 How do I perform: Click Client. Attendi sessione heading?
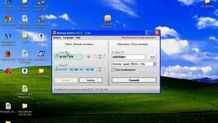tap(79, 44)
